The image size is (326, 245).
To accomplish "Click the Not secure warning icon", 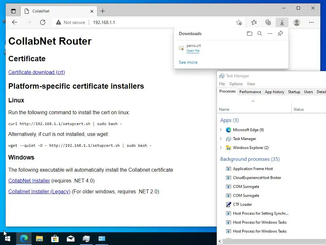I will click(59, 22).
